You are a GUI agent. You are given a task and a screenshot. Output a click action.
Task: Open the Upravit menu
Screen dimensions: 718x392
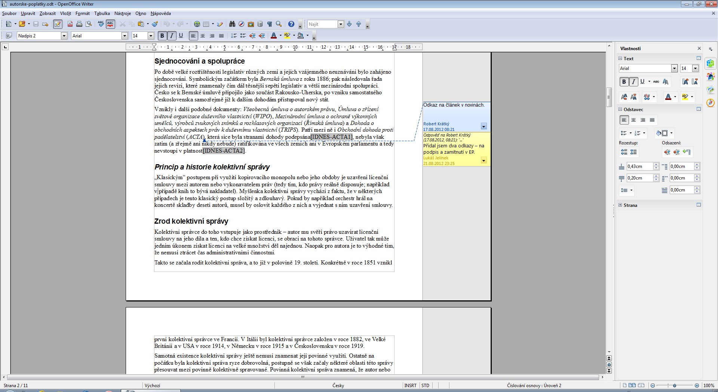click(28, 13)
